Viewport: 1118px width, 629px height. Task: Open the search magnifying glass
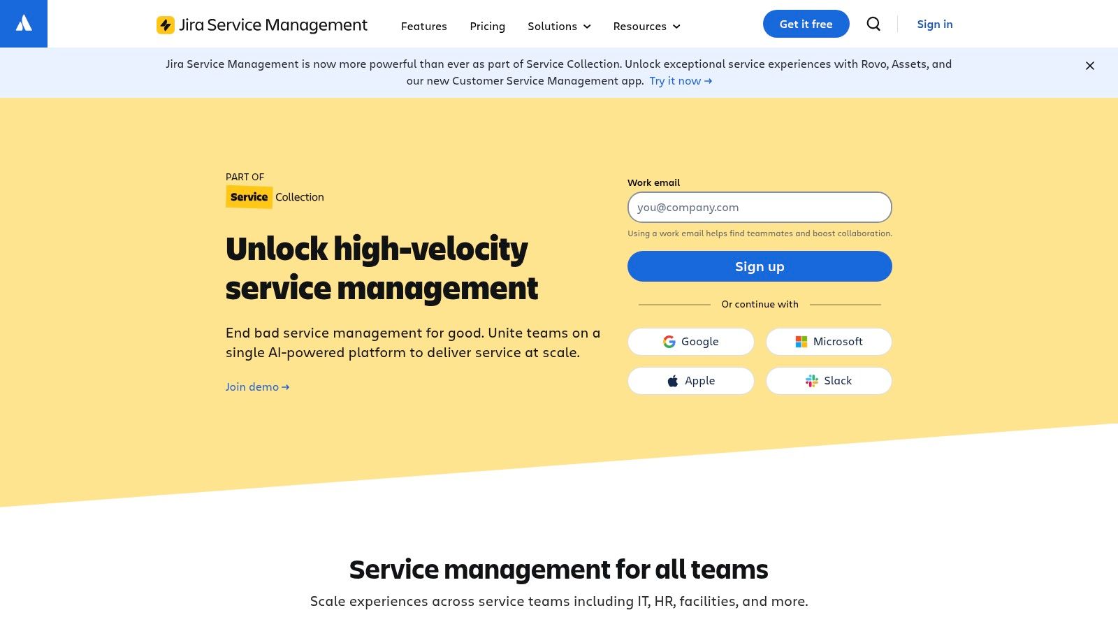[x=873, y=24]
